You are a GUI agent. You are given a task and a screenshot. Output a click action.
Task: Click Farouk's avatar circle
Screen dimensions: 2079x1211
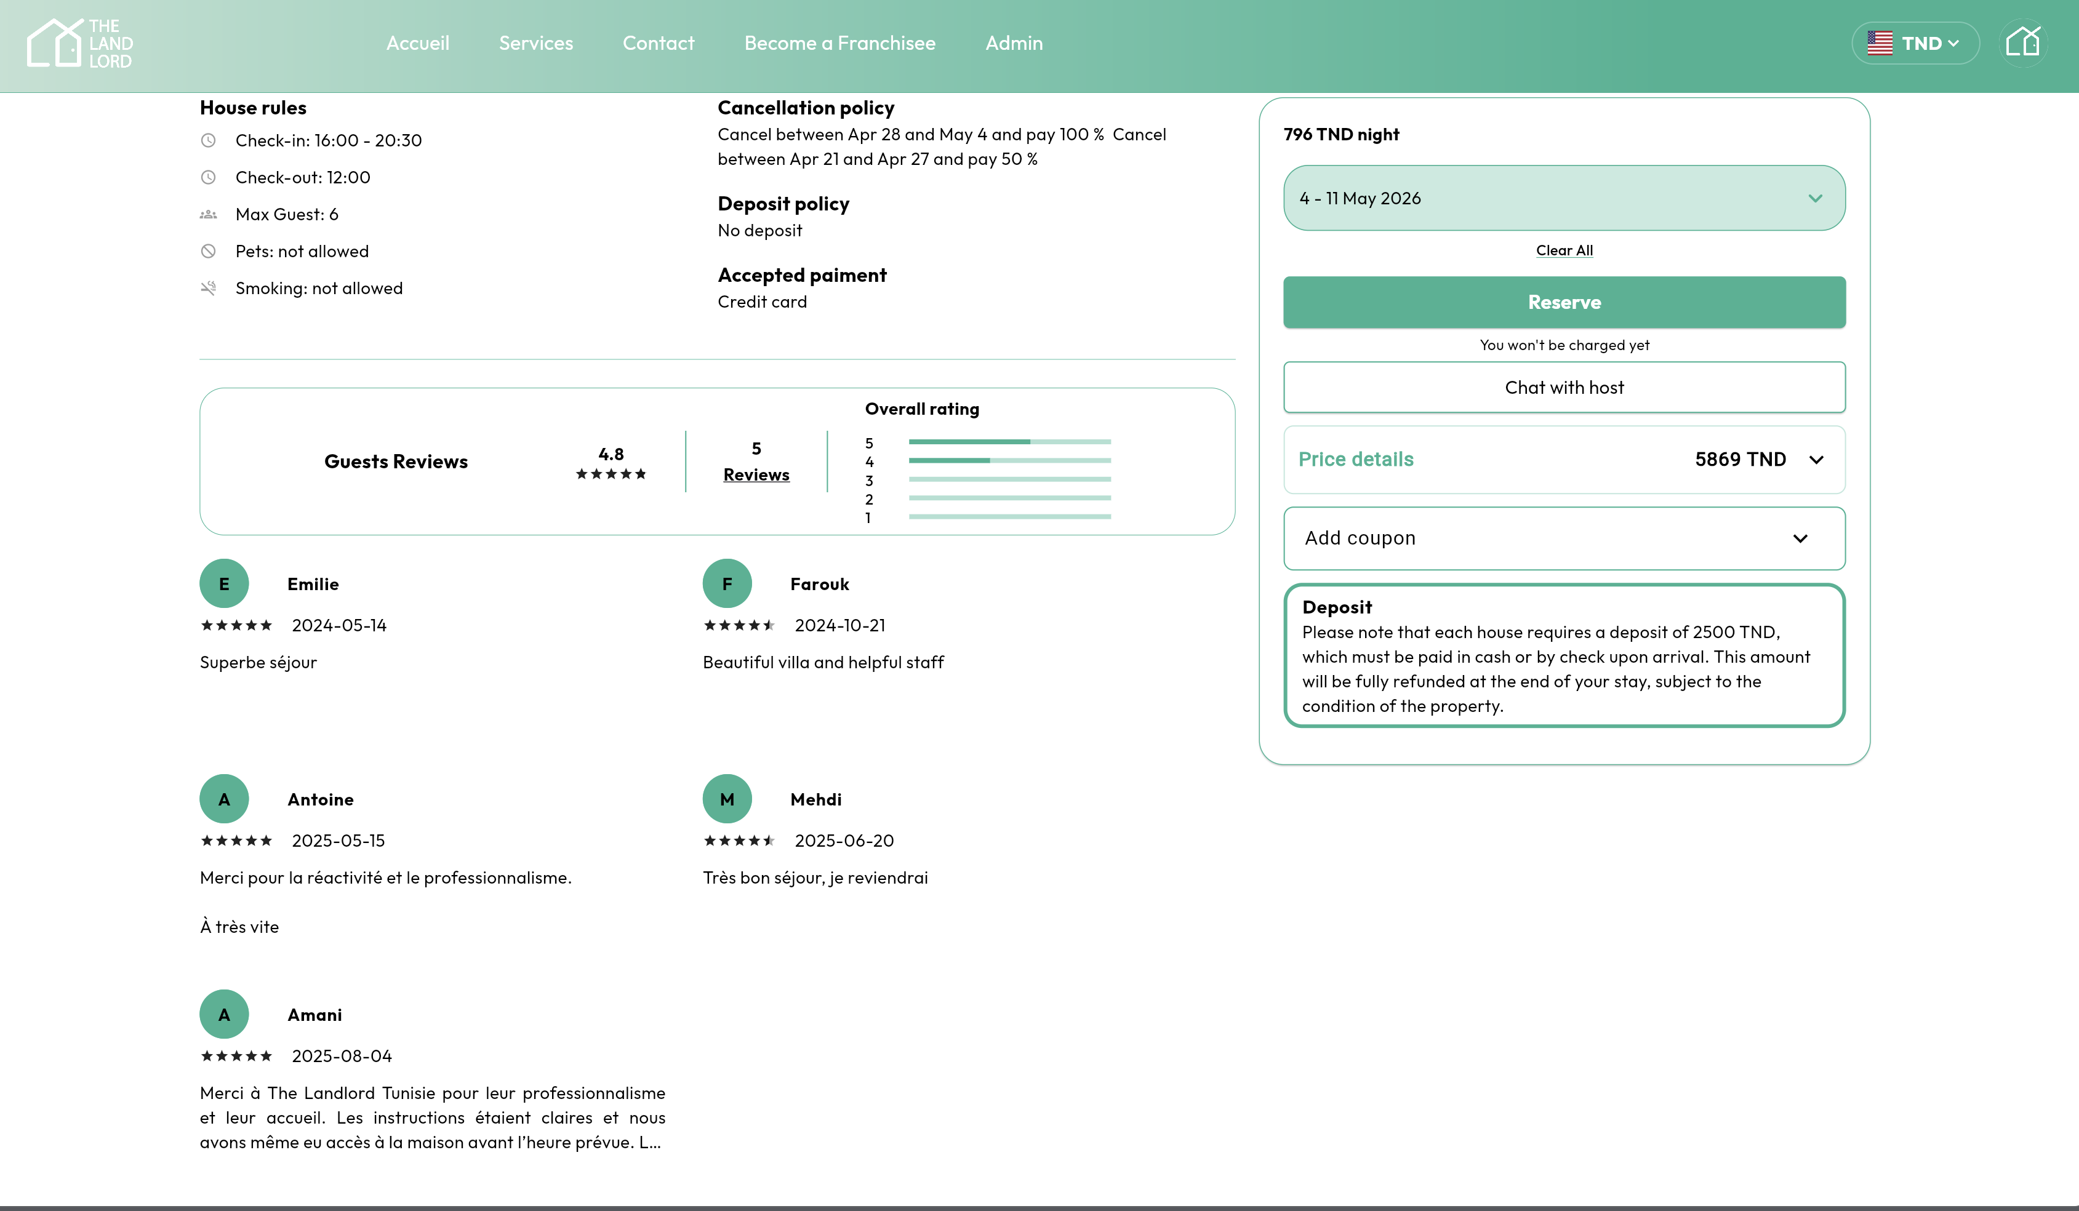click(x=727, y=584)
